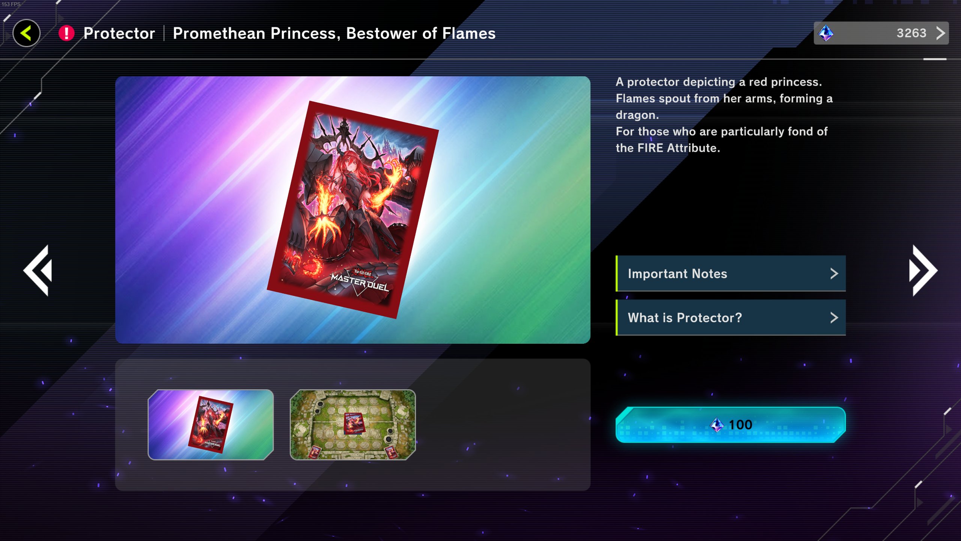
Task: Click the Promethean Princess title text
Action: [334, 33]
